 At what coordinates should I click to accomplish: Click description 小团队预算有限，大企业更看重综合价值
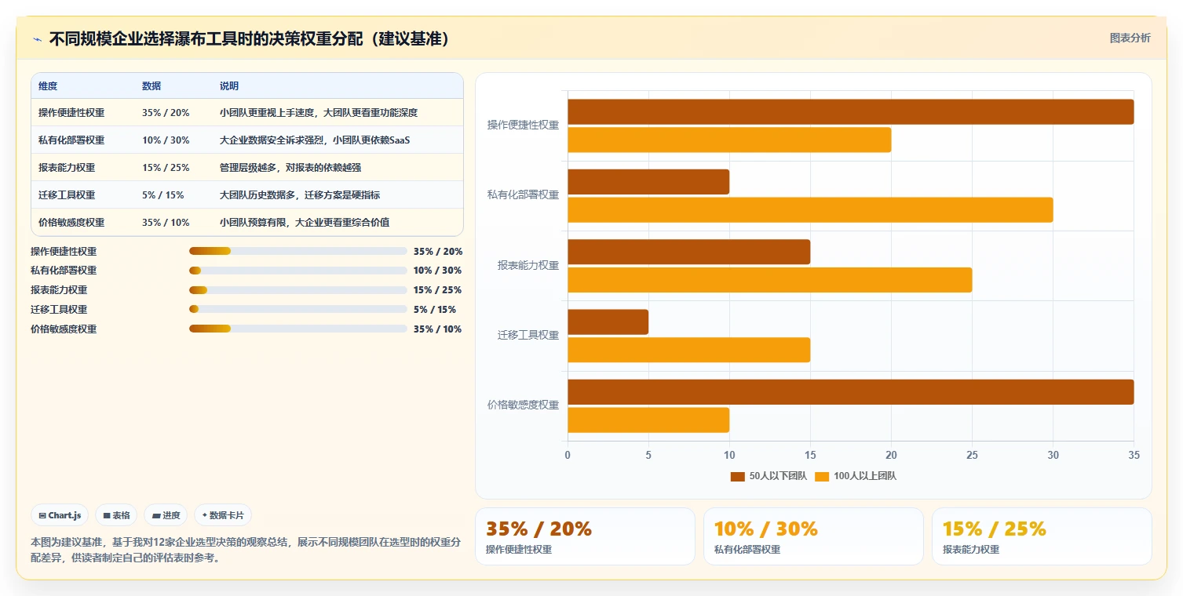(x=305, y=222)
